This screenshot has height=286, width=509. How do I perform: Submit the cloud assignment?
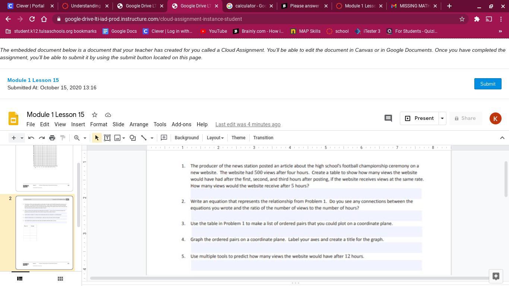pyautogui.click(x=488, y=84)
